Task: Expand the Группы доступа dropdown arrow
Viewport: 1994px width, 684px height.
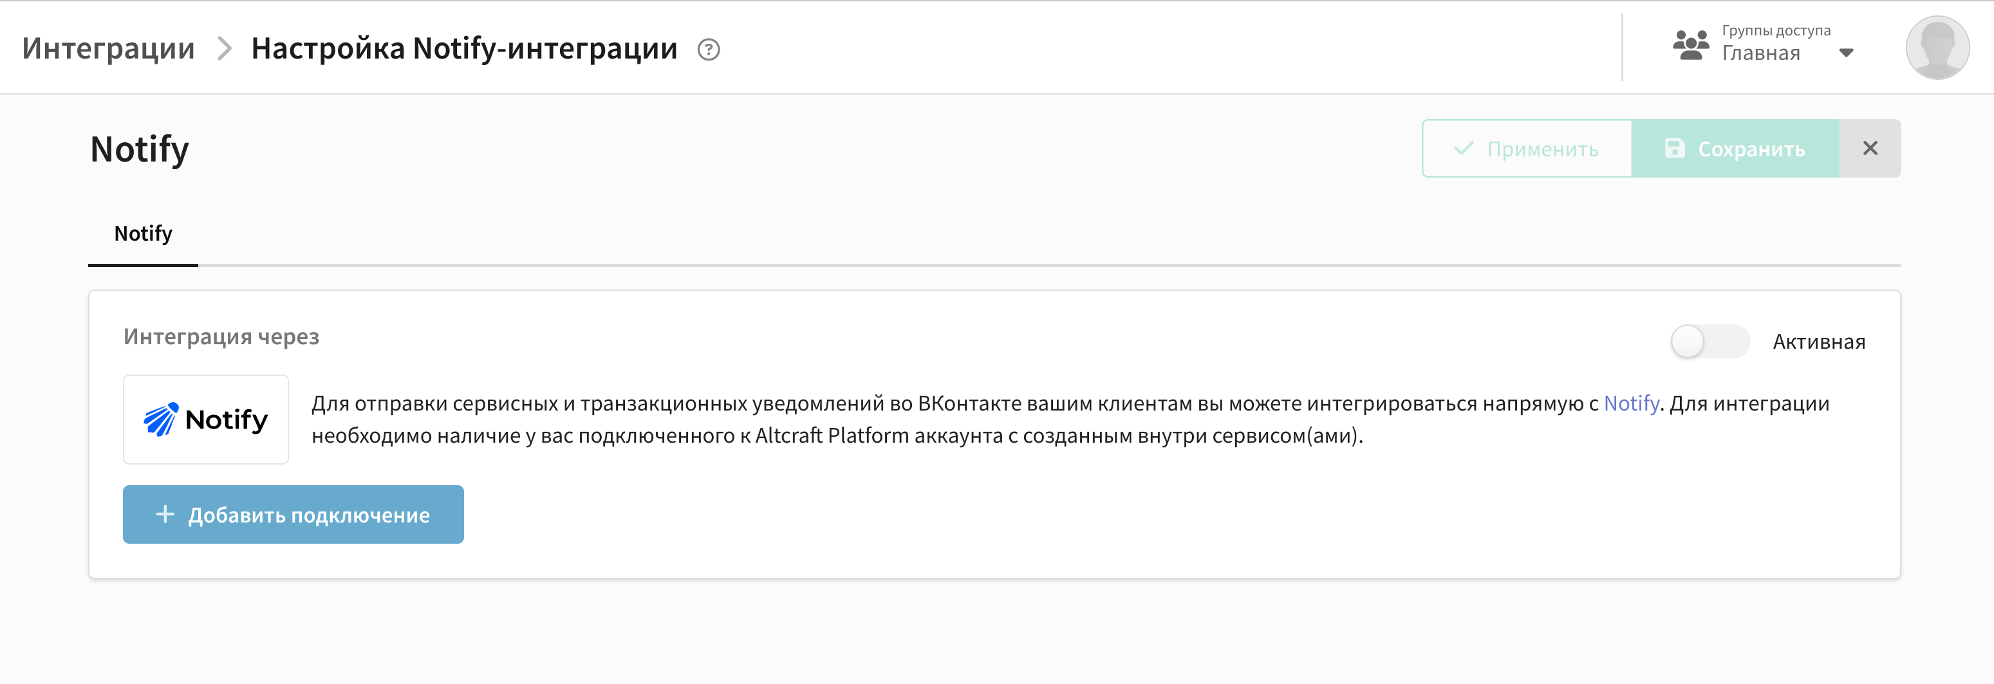Action: [1846, 53]
